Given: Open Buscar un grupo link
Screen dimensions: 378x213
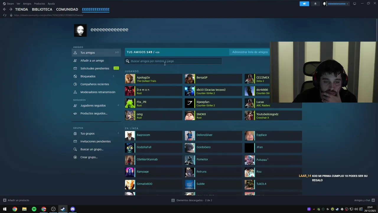Looking at the screenshot, I should 92,149.
